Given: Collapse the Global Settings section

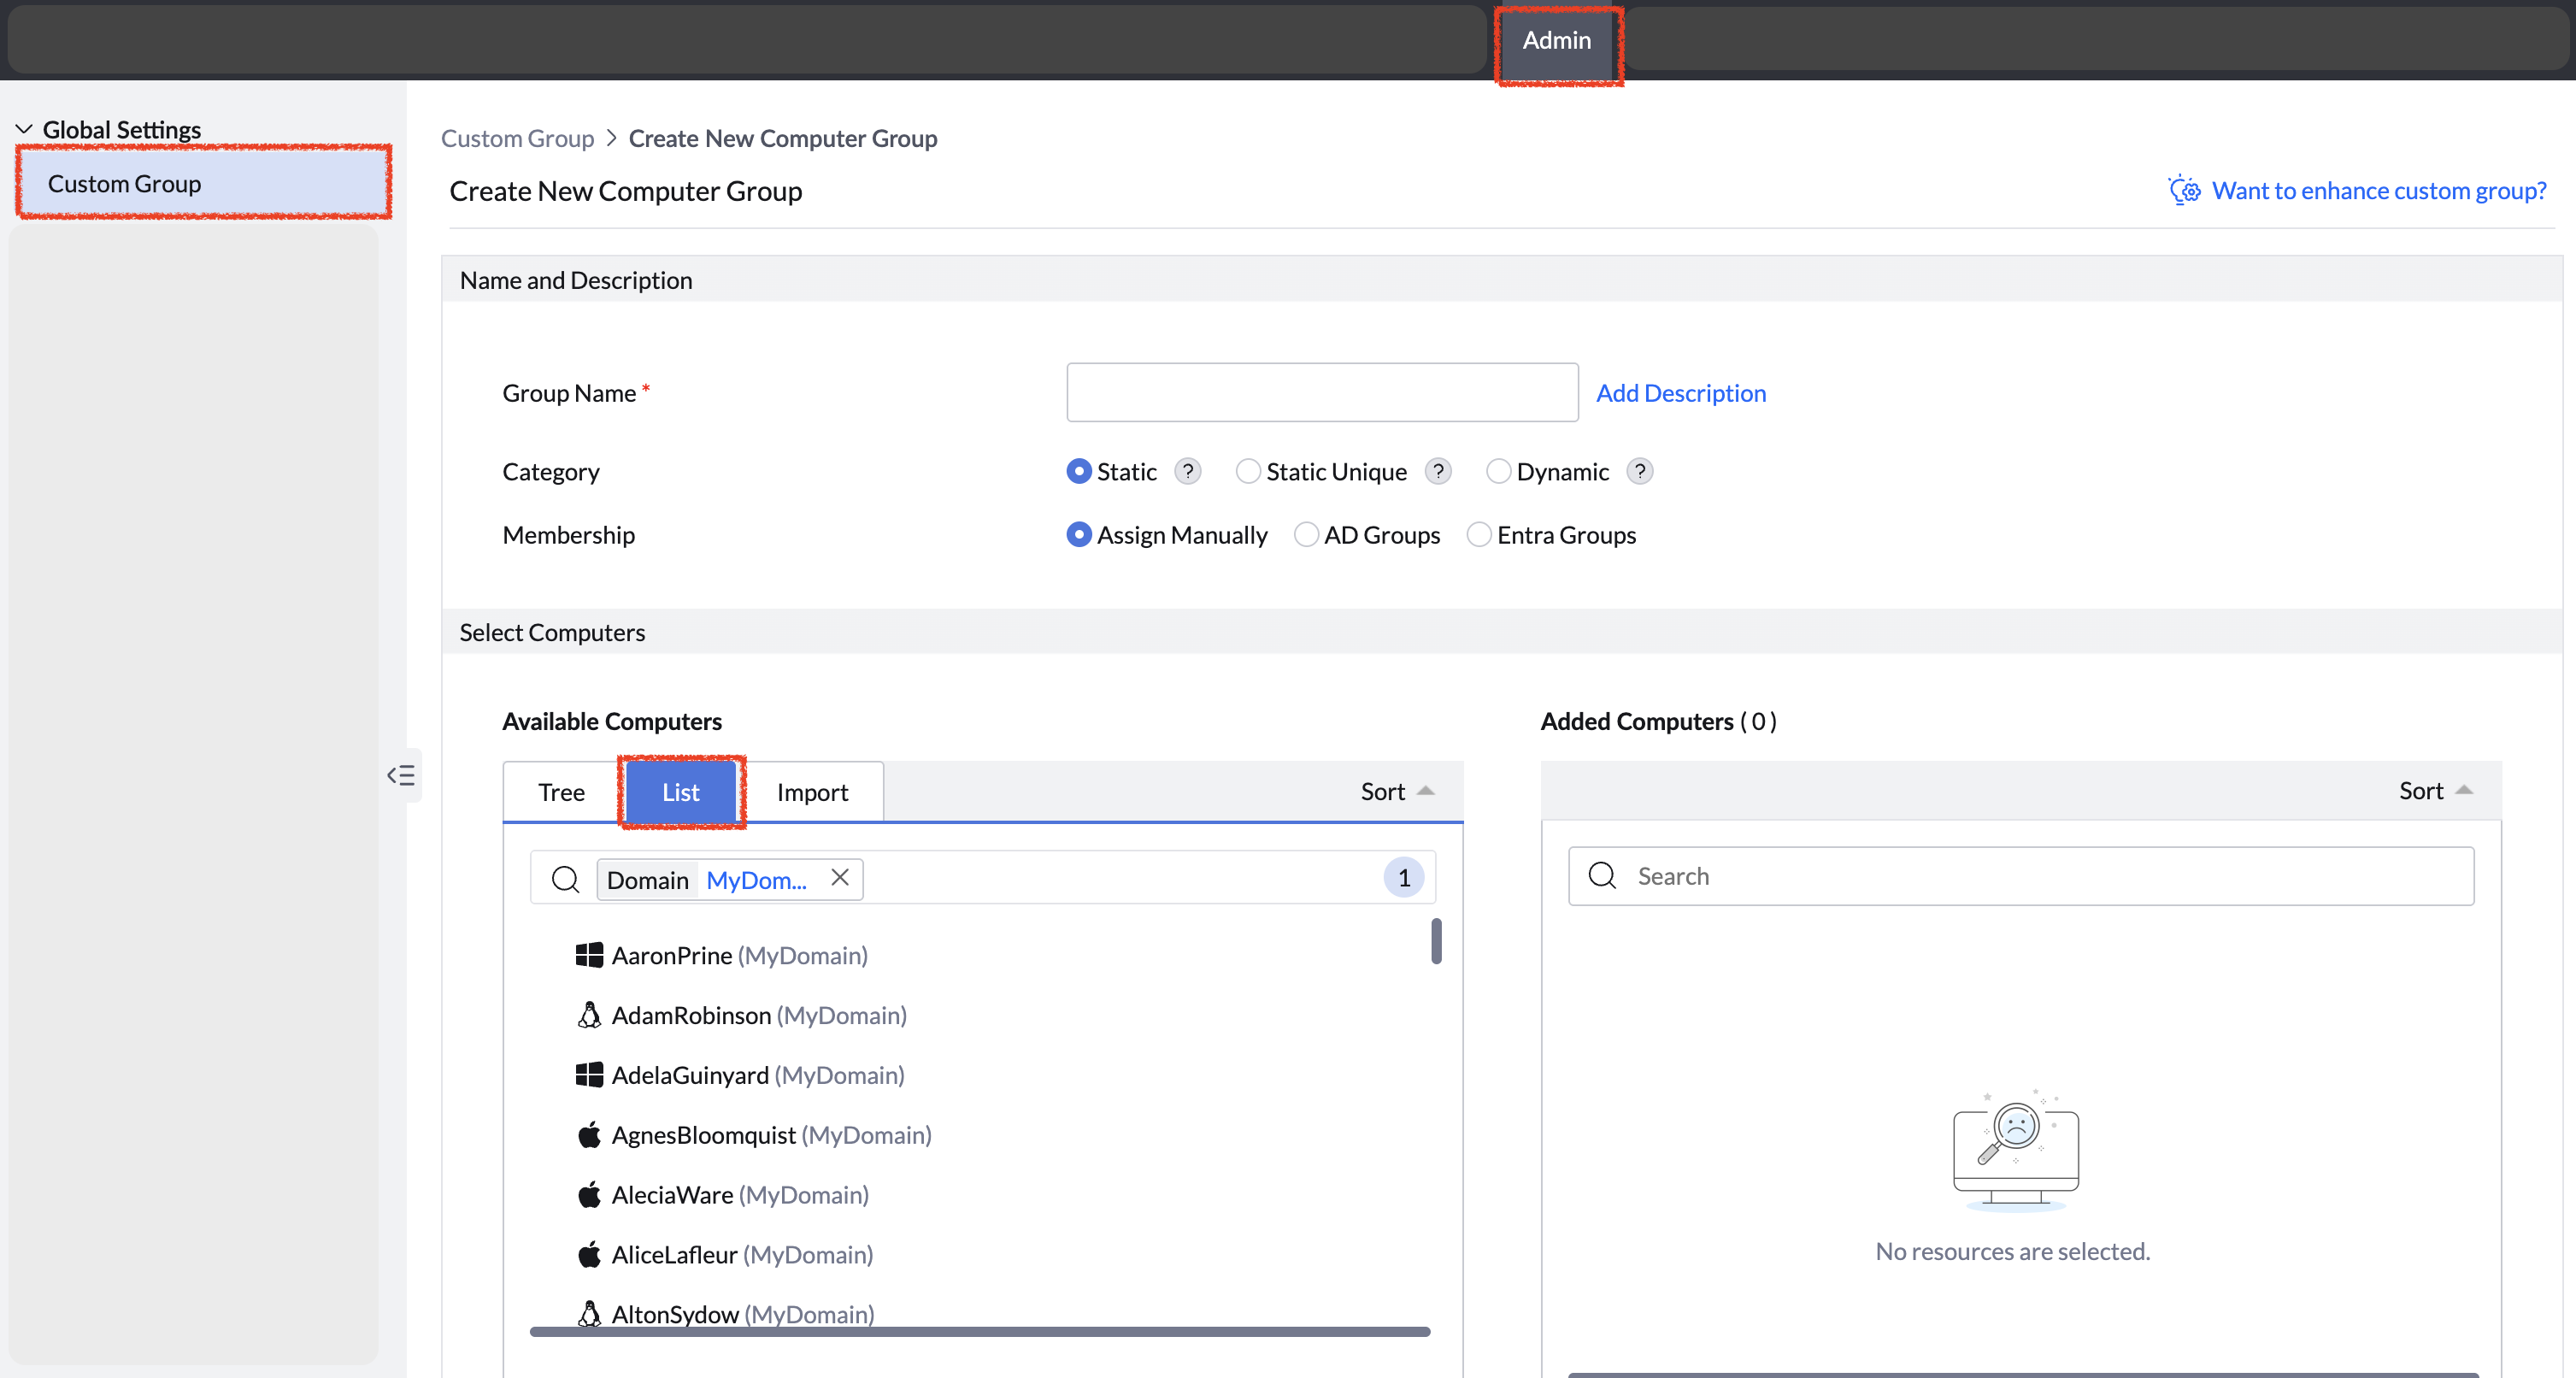Looking at the screenshot, I should tap(24, 130).
